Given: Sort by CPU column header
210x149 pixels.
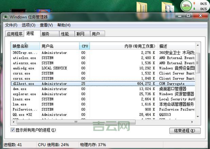Looking at the screenshot, I should pos(85,46).
